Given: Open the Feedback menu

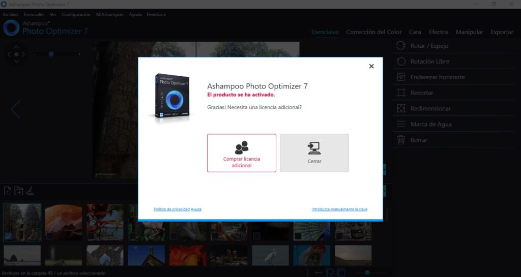Looking at the screenshot, I should point(156,15).
